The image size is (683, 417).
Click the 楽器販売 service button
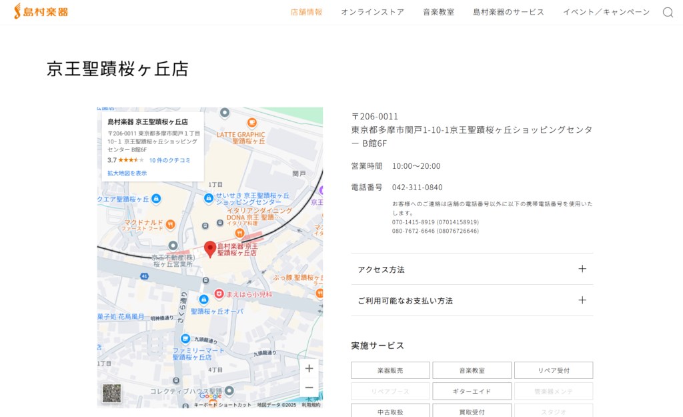click(x=390, y=370)
